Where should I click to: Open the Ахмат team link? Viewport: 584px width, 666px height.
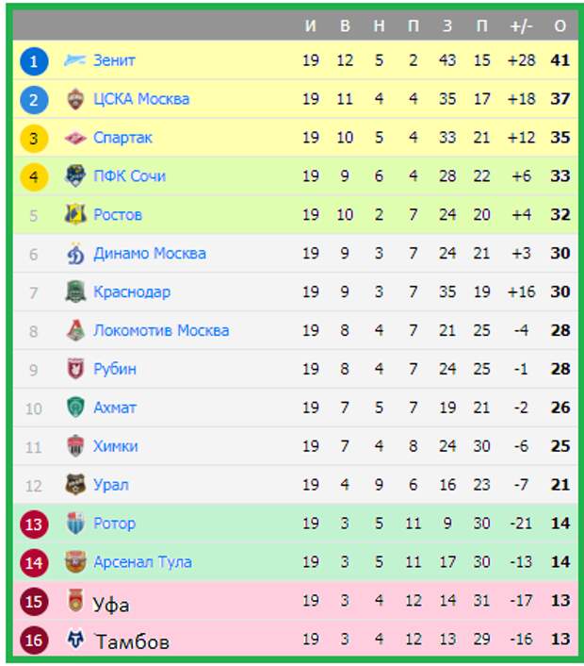[x=115, y=408]
